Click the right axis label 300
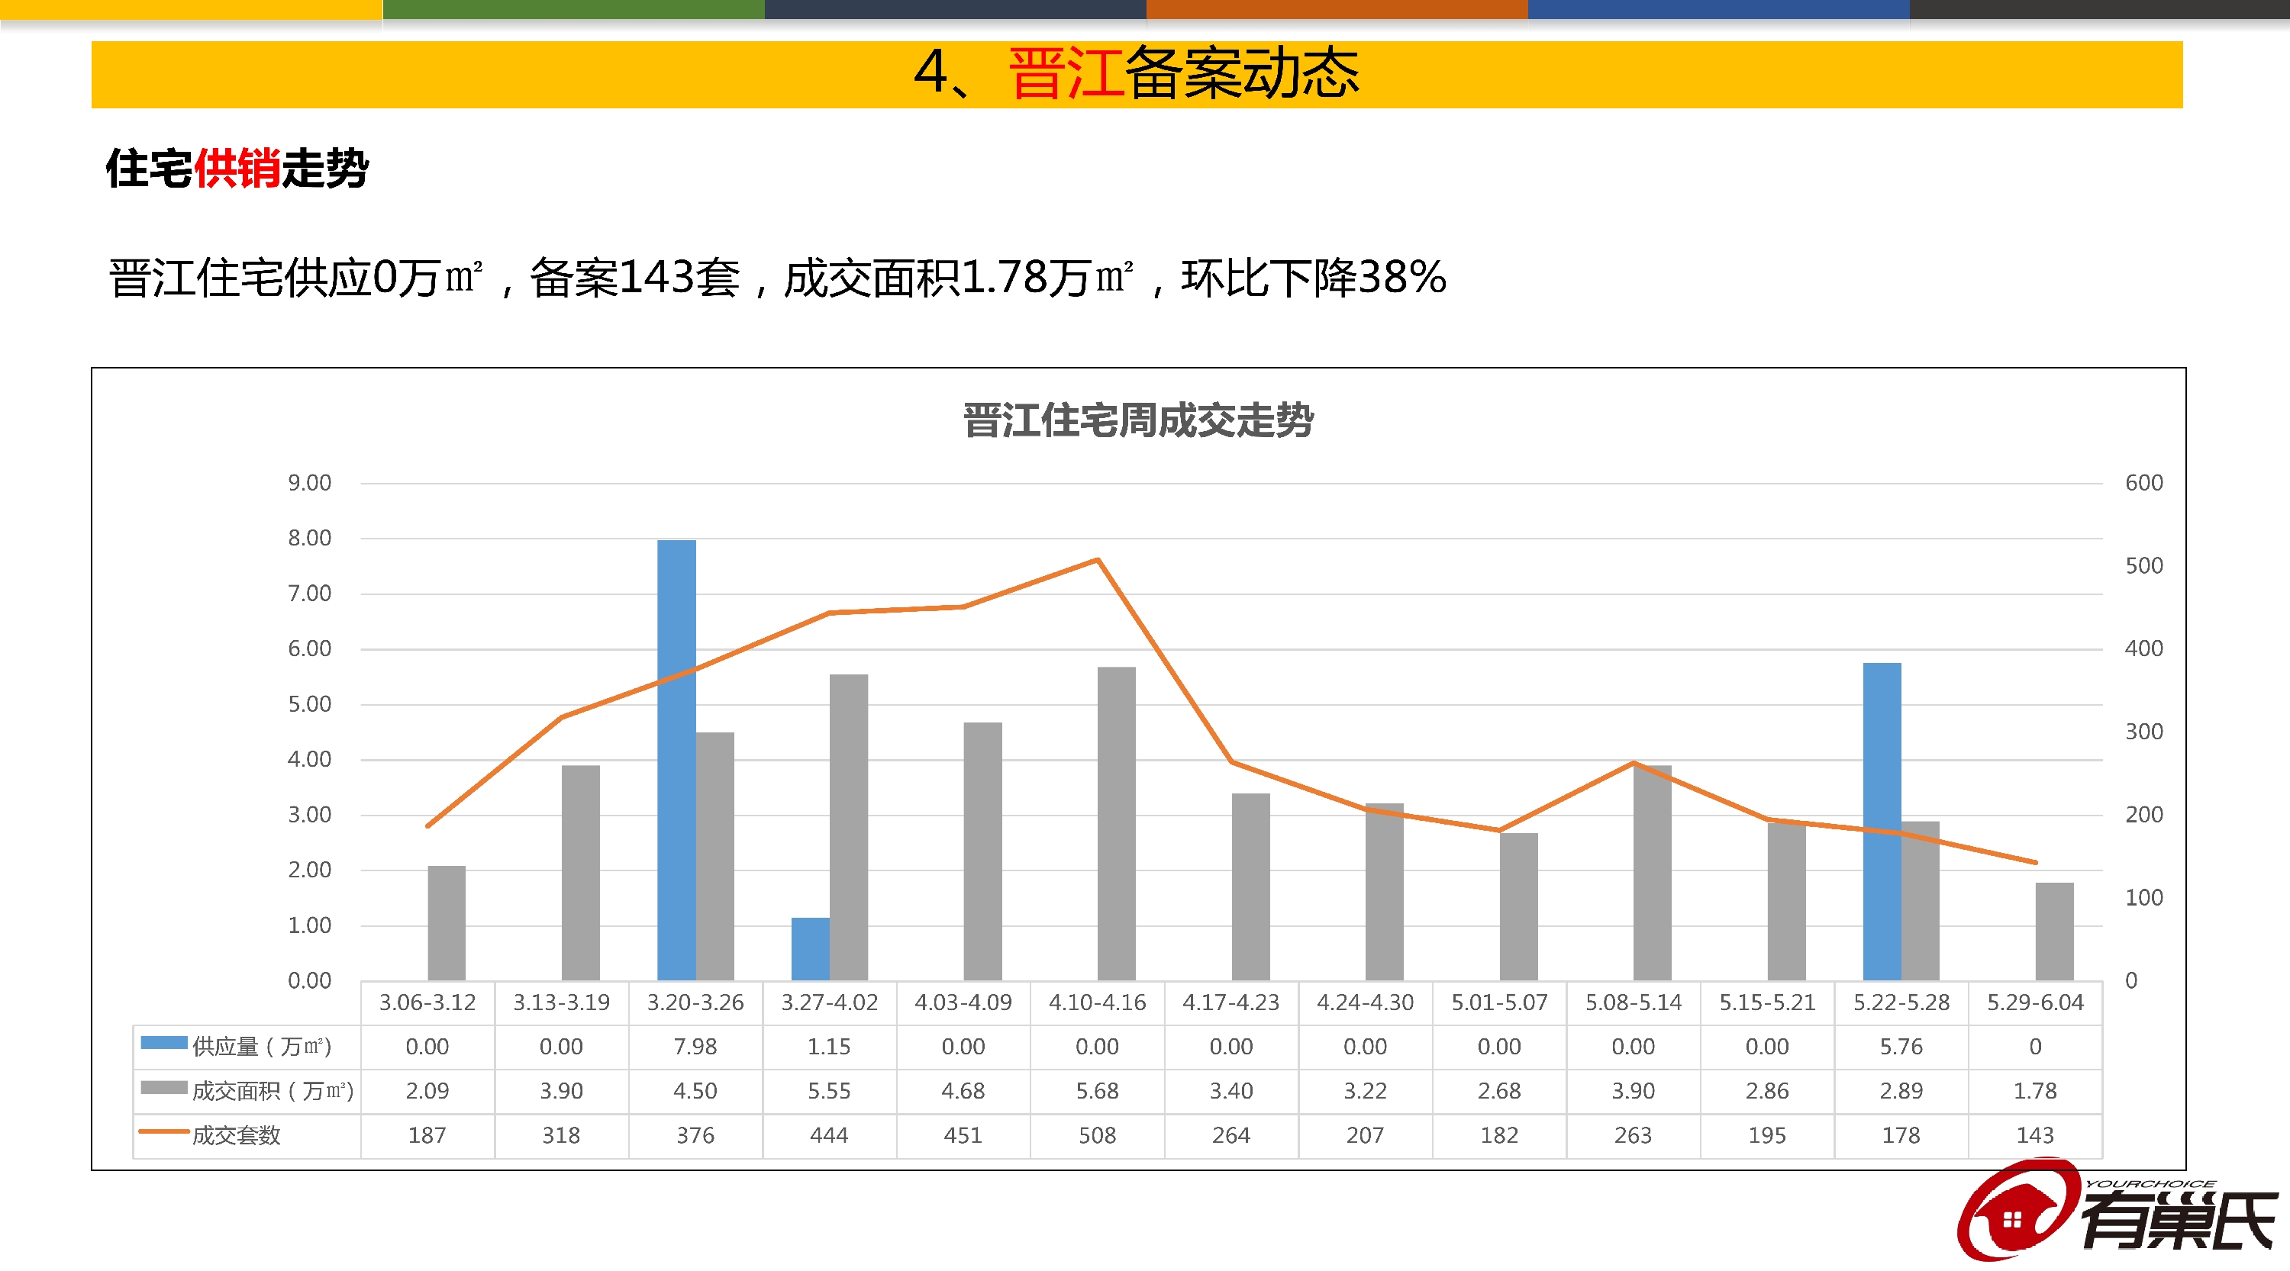This screenshot has height=1271, width=2290. coord(2144,731)
